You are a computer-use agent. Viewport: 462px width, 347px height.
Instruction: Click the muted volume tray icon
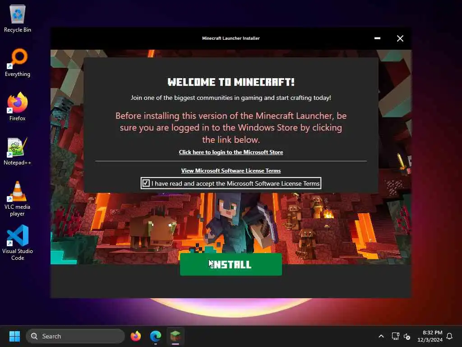click(407, 336)
